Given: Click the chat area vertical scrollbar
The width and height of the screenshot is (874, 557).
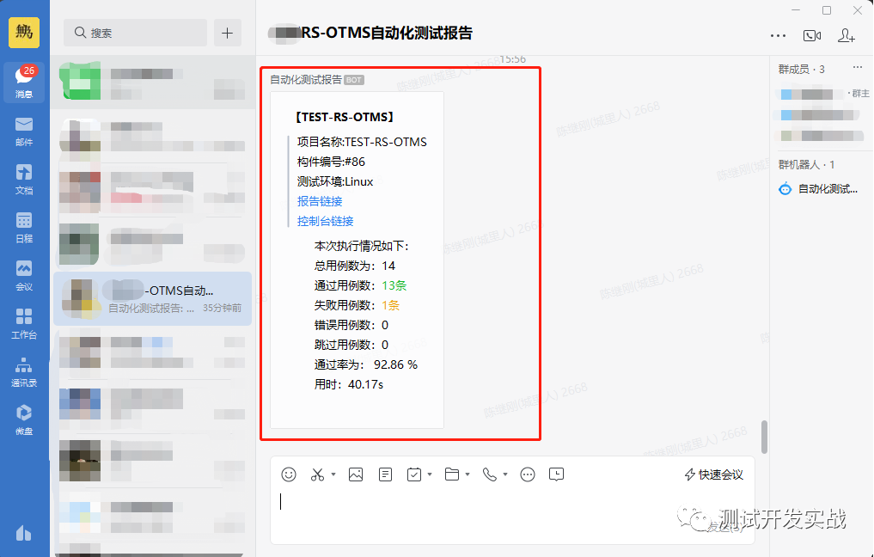Looking at the screenshot, I should tap(764, 438).
